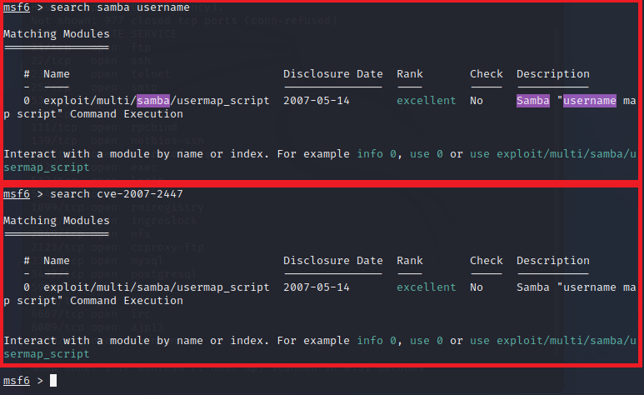Click 'Matching Modules' heading of second search
644x395 pixels.
pyautogui.click(x=57, y=221)
